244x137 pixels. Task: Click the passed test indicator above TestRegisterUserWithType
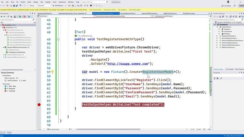coord(75,36)
